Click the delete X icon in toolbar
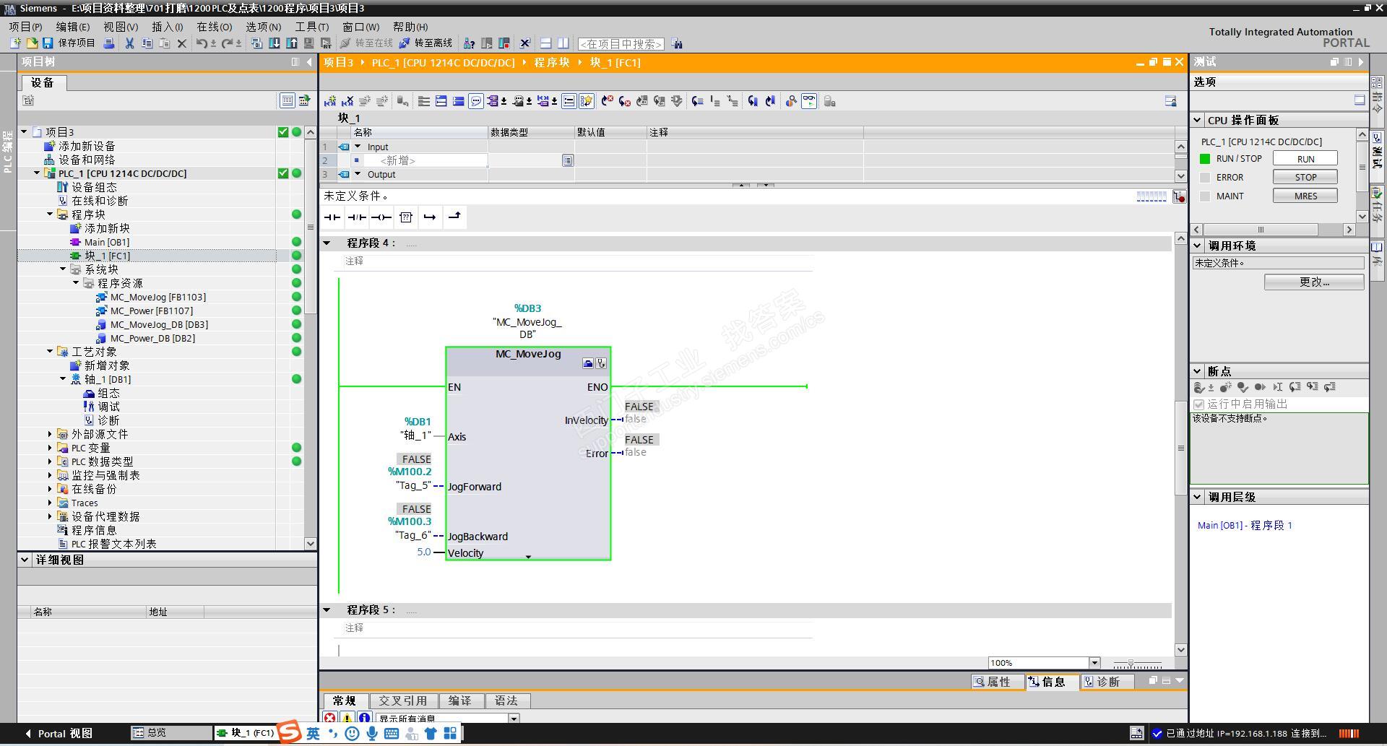Screen dimensions: 1387x746 click(x=182, y=43)
